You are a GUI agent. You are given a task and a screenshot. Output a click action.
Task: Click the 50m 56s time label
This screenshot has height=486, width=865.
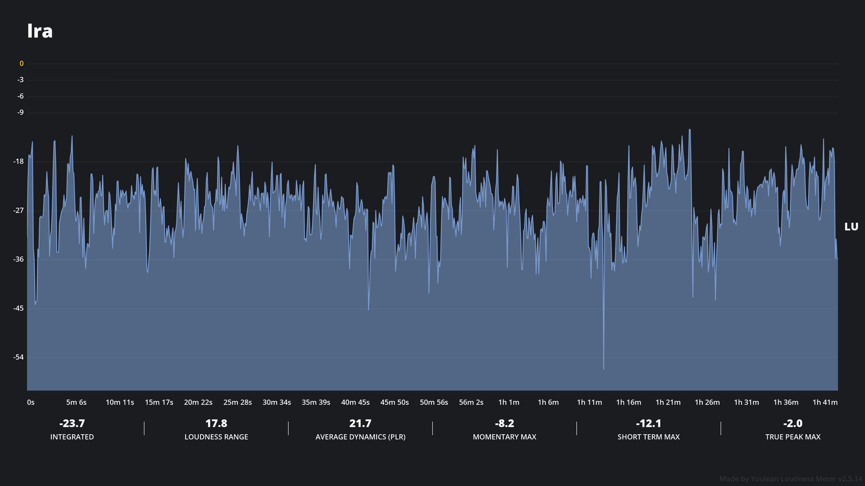434,402
